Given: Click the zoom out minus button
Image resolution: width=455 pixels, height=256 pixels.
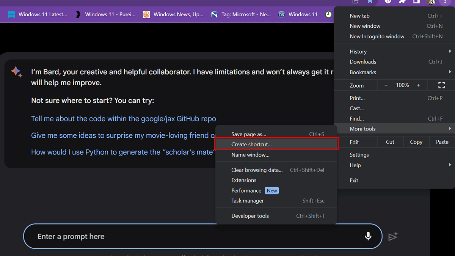Looking at the screenshot, I should (x=386, y=85).
